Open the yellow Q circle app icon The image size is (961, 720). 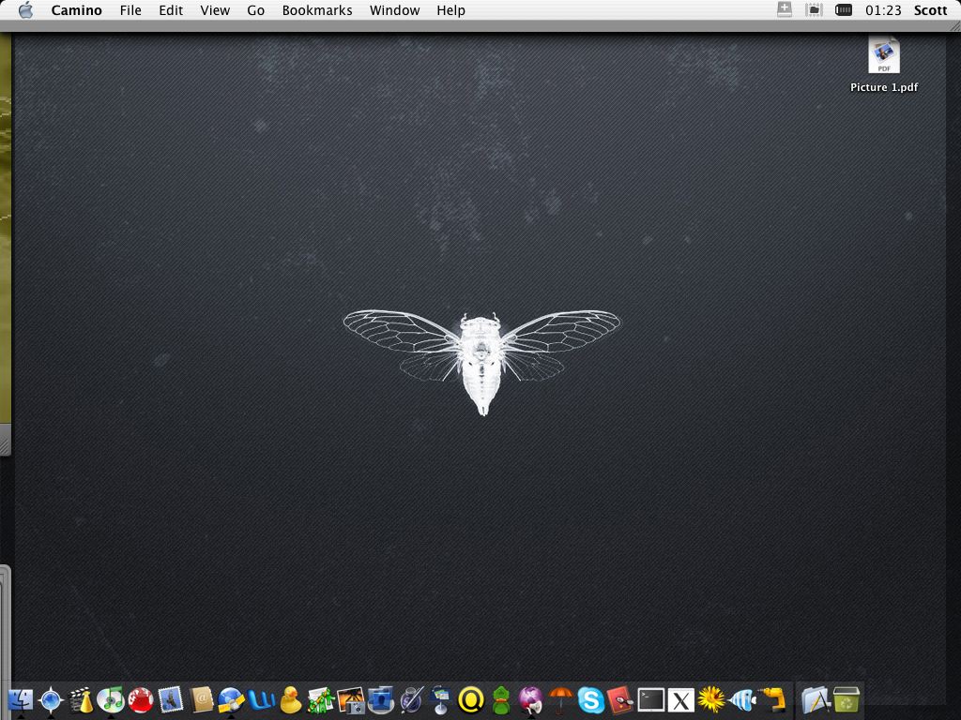click(x=471, y=699)
